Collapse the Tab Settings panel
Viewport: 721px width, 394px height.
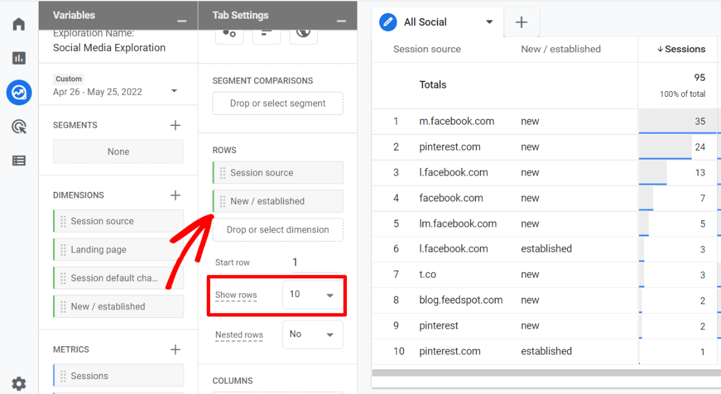(342, 21)
